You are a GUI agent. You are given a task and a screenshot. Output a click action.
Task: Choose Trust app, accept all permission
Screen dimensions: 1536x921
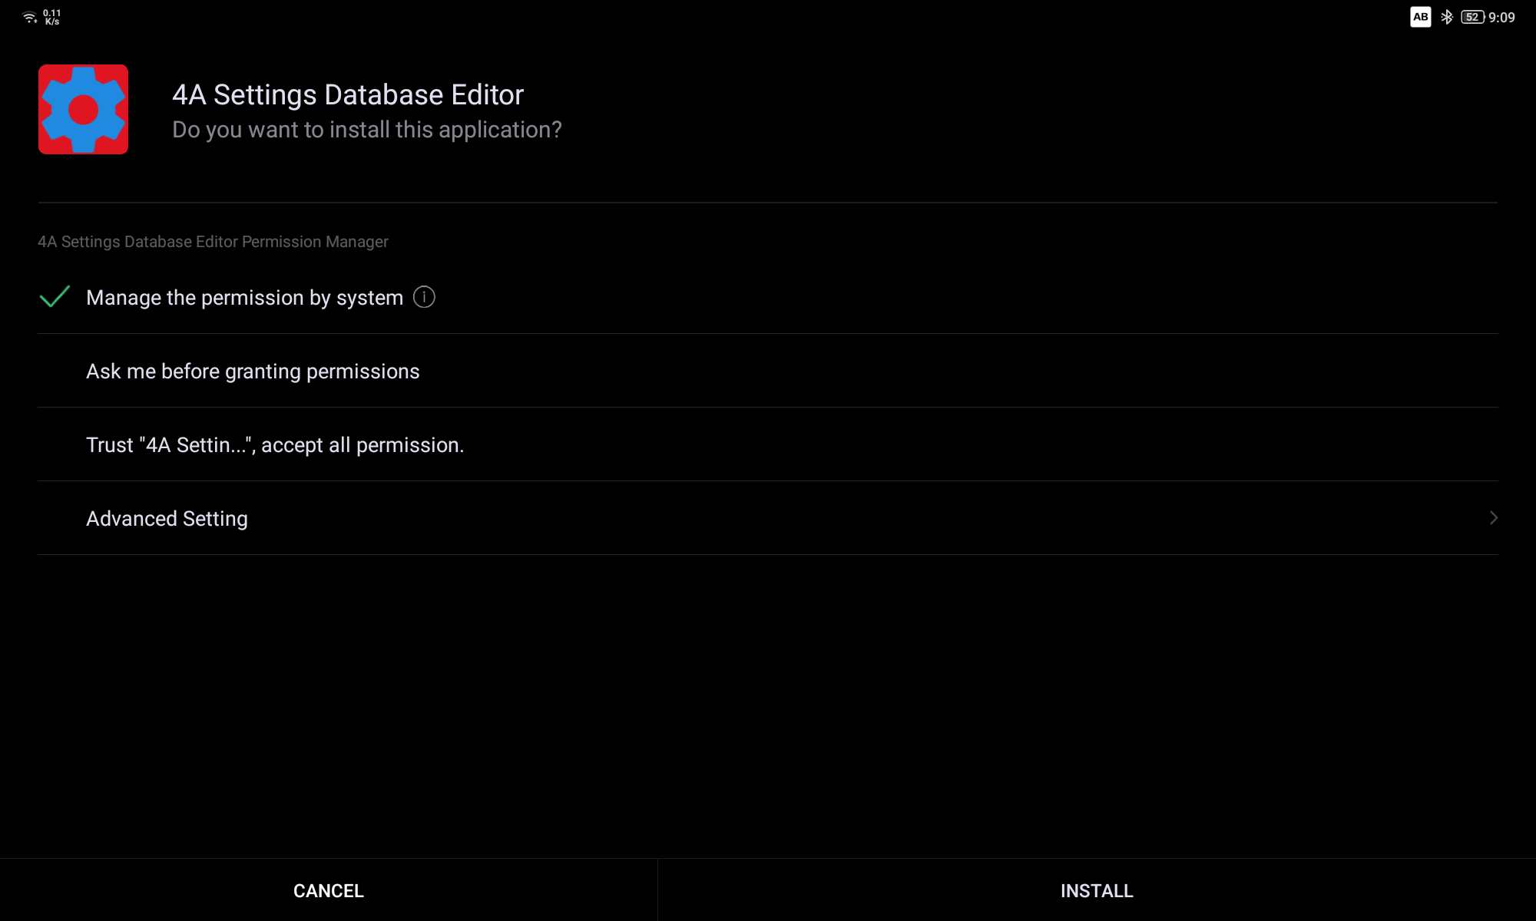click(x=275, y=445)
